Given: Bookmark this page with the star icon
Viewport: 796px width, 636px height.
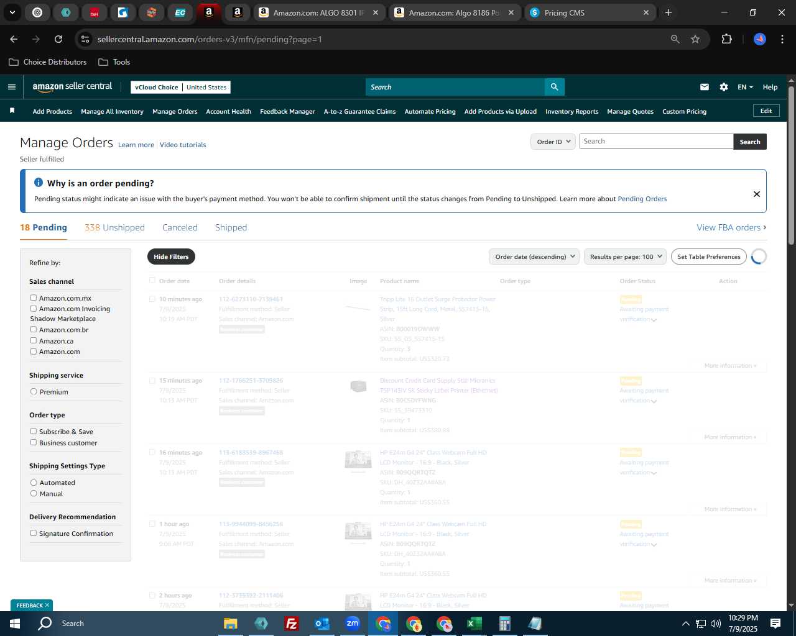Looking at the screenshot, I should (x=695, y=39).
